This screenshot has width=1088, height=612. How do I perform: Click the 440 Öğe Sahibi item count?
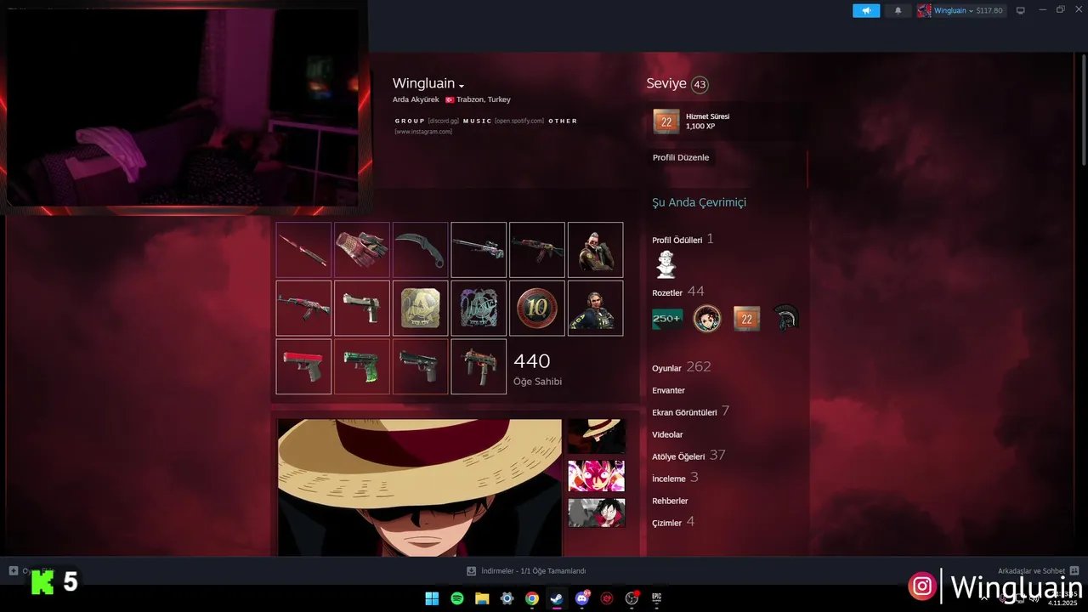(537, 369)
